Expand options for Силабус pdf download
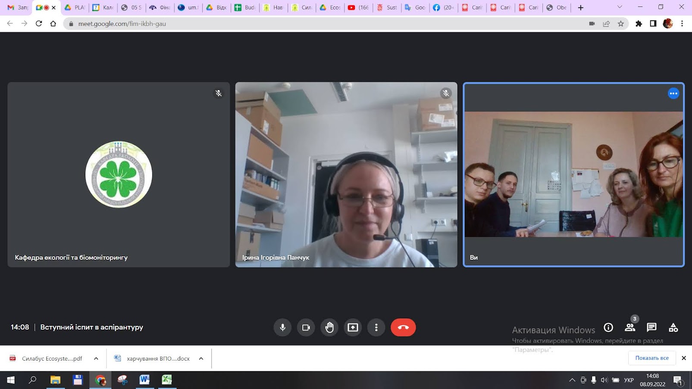 pyautogui.click(x=96, y=358)
